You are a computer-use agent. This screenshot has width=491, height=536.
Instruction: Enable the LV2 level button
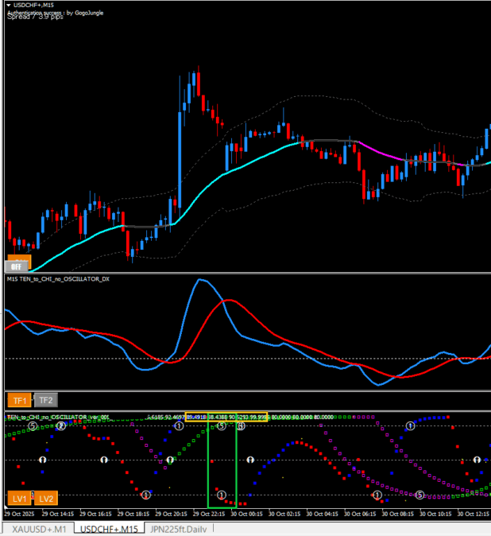point(47,498)
